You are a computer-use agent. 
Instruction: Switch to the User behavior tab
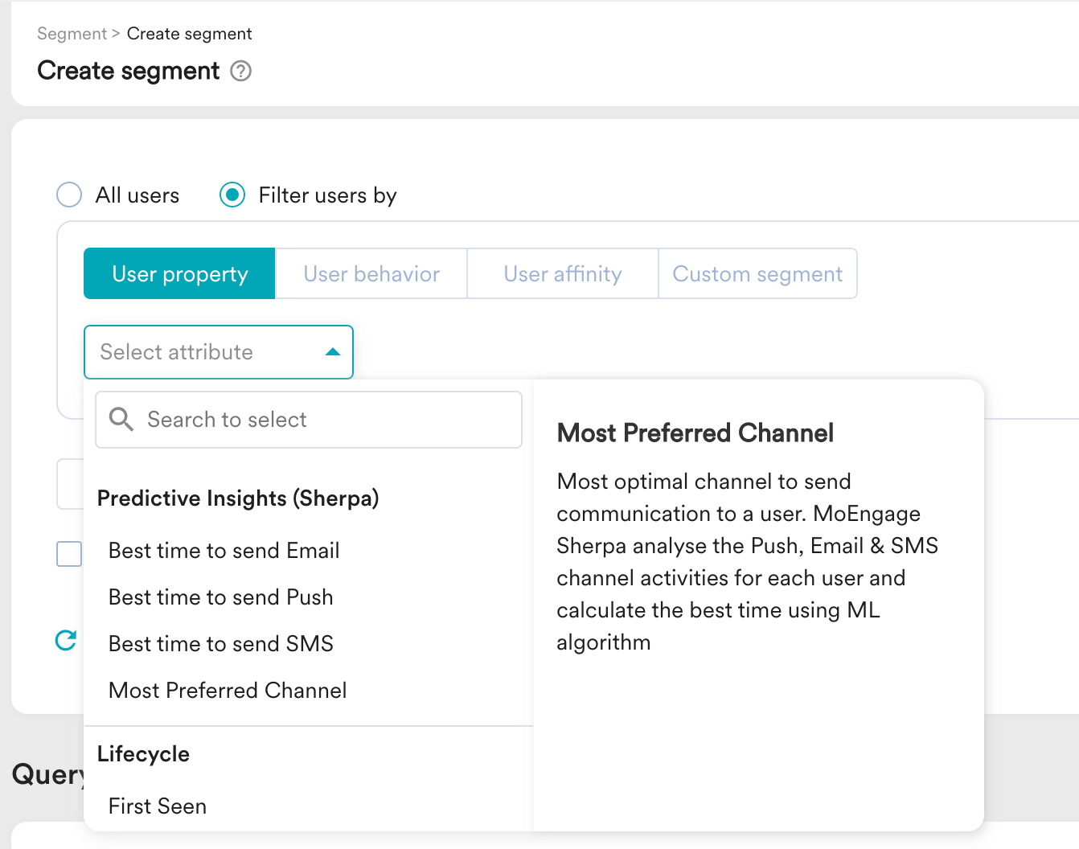click(371, 274)
